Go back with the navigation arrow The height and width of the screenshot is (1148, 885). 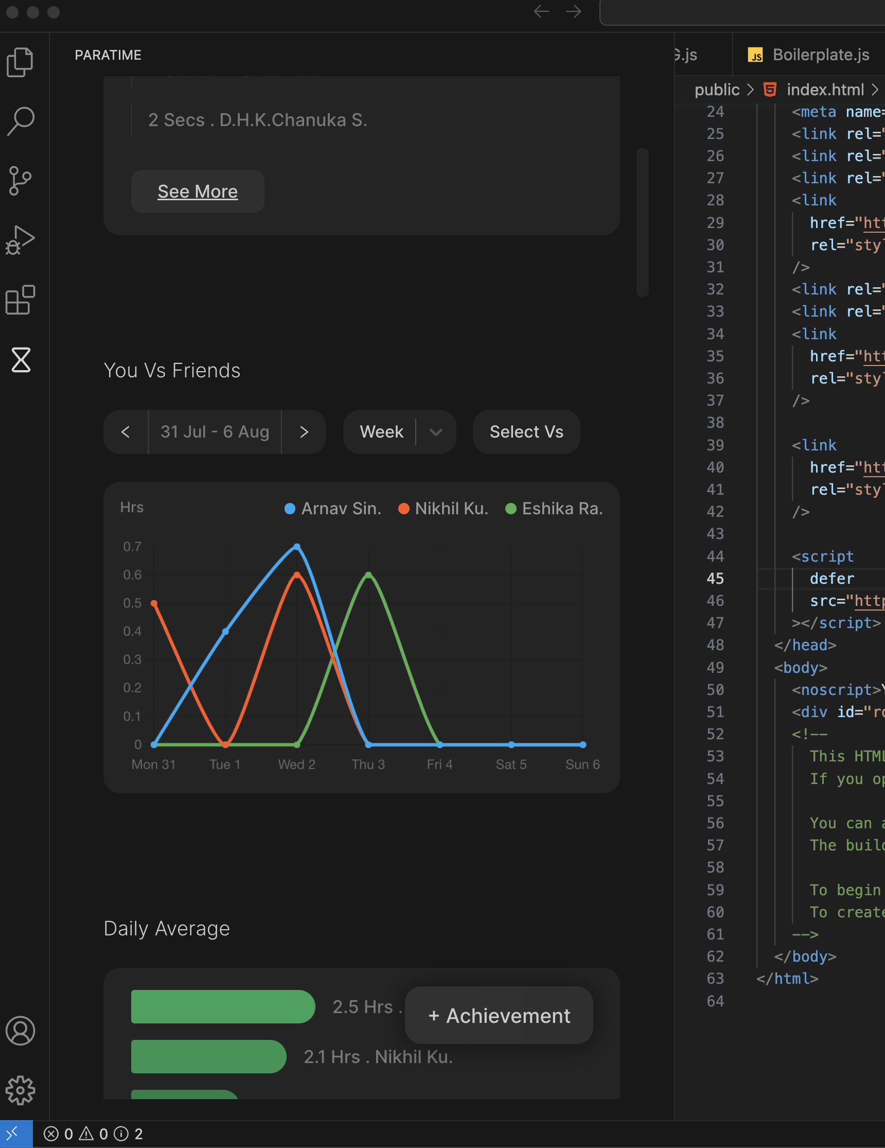(x=541, y=11)
